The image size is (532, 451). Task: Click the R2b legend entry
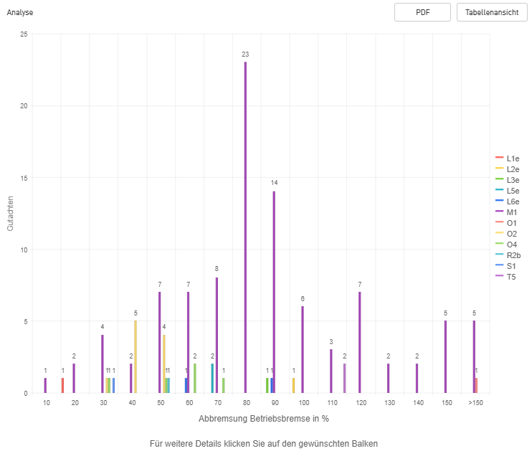[x=513, y=255]
